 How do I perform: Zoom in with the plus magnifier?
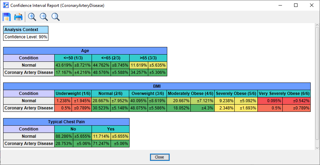(32, 17)
